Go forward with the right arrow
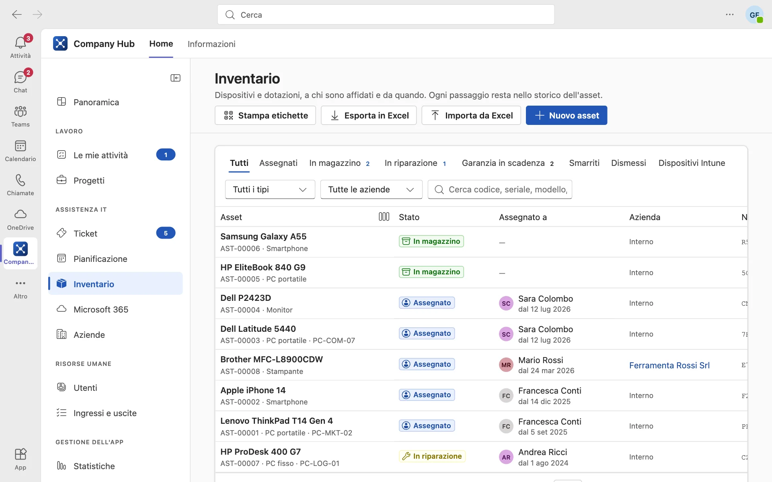Viewport: 772px width, 482px height. [37, 14]
